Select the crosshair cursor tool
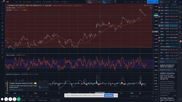This screenshot has height=102, width=182. [3, 6]
